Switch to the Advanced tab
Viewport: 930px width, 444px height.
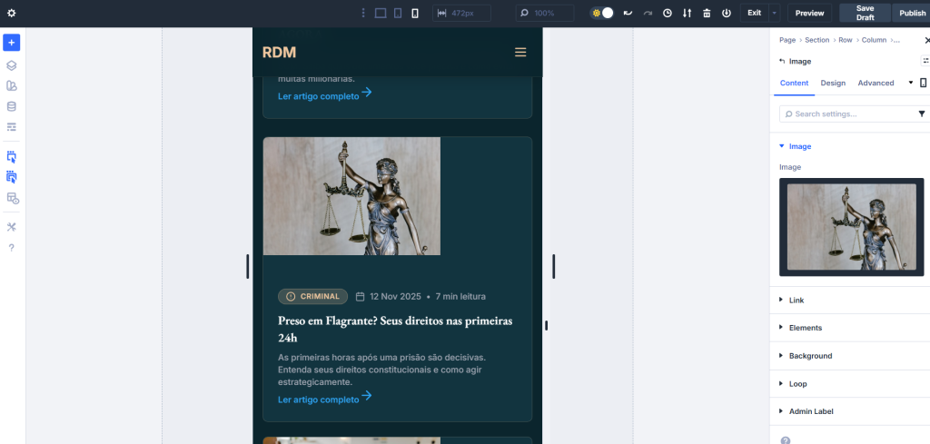click(876, 83)
